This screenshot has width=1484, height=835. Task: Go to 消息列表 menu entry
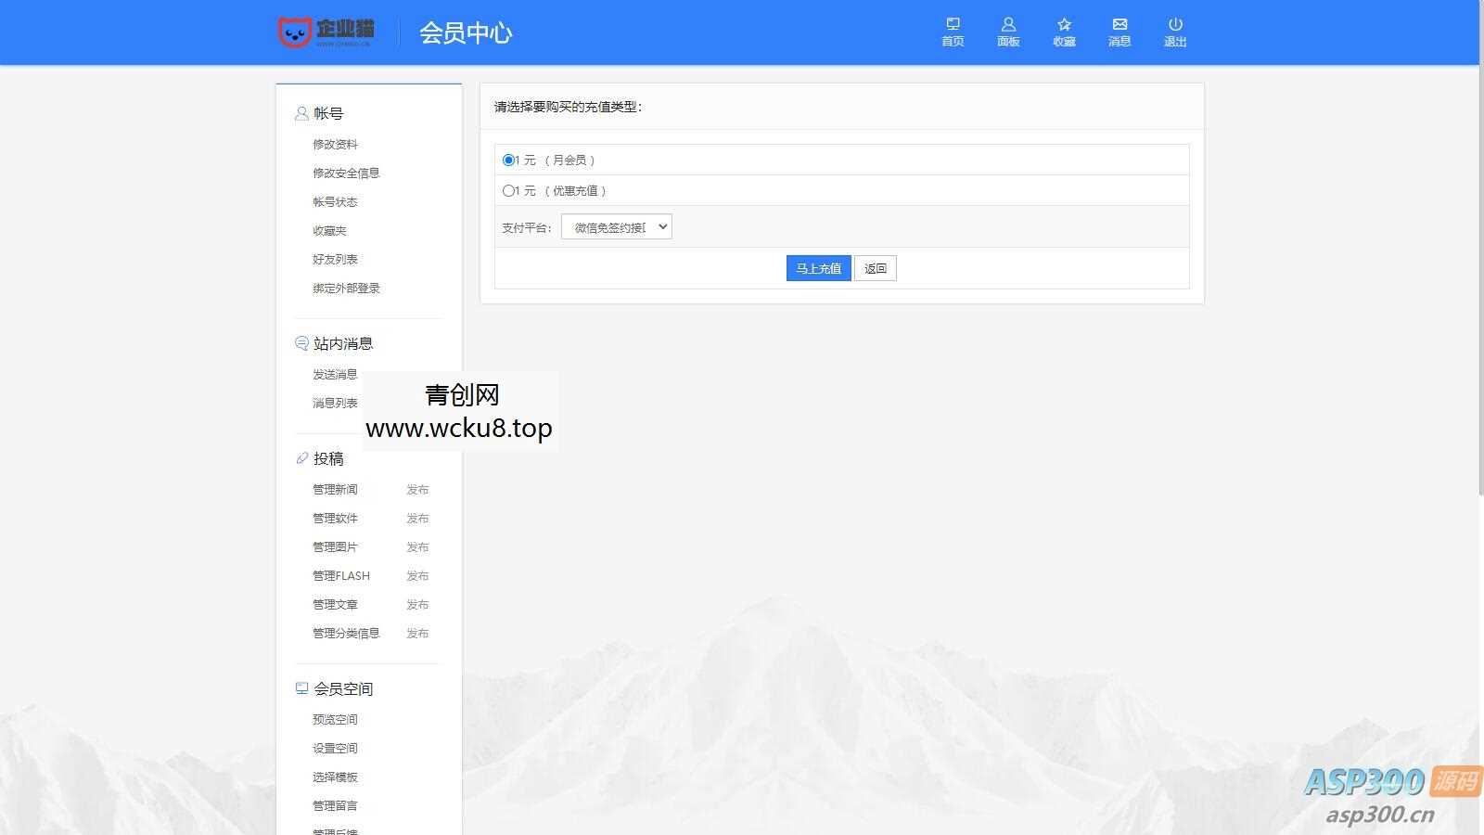point(334,402)
